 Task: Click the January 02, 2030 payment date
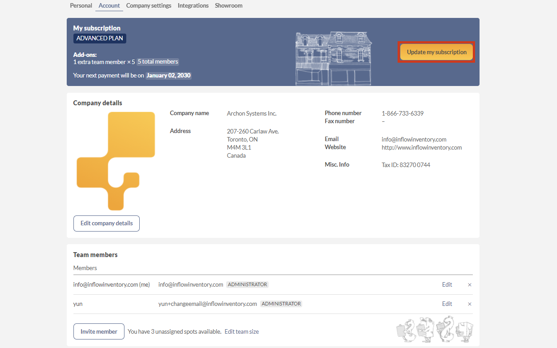tap(168, 76)
